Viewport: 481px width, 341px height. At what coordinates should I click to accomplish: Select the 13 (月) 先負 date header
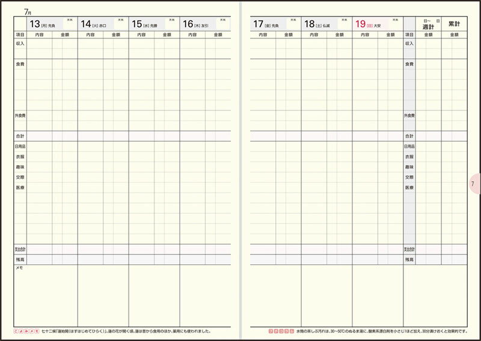(42, 24)
